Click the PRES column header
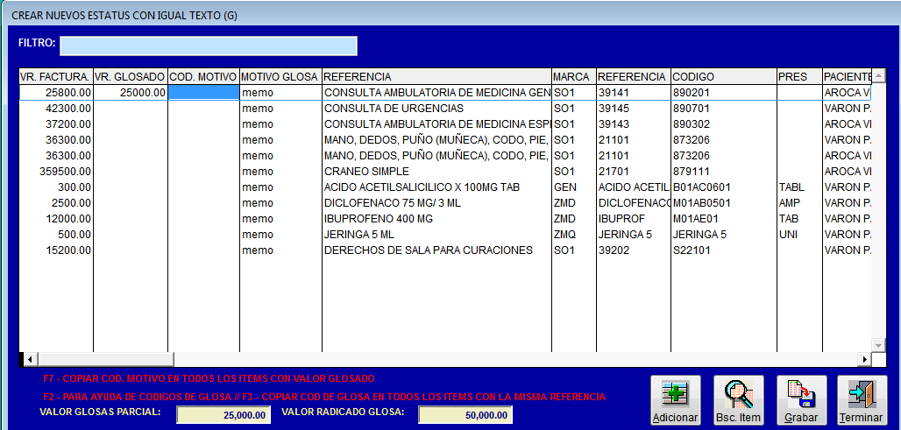This screenshot has height=430, width=901. tap(799, 77)
